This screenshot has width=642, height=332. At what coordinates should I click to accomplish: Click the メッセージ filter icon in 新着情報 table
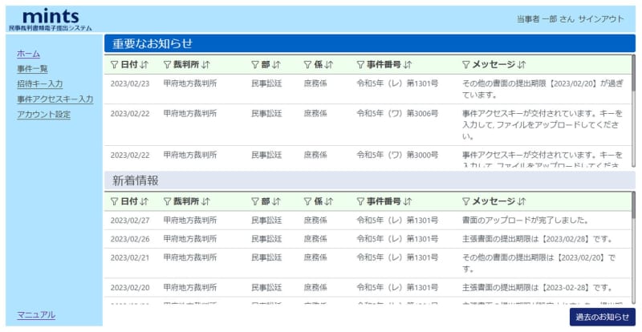(x=466, y=201)
